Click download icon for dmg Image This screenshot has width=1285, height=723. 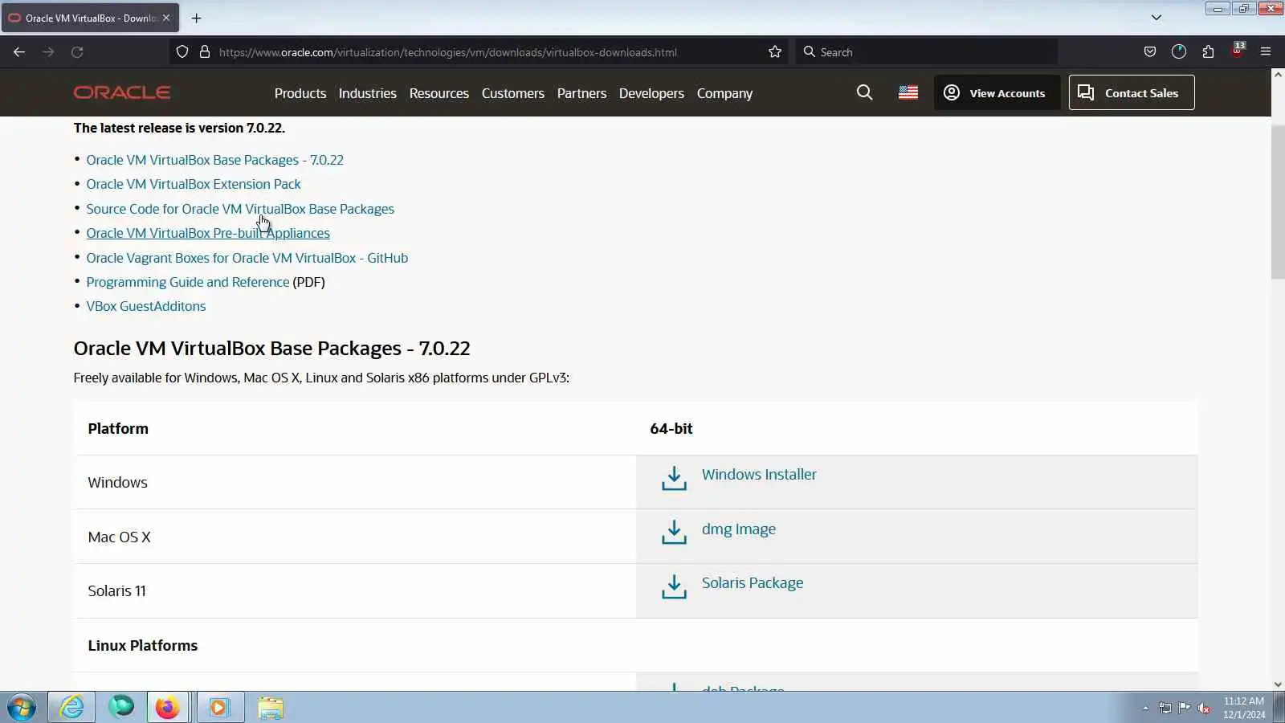(x=674, y=532)
